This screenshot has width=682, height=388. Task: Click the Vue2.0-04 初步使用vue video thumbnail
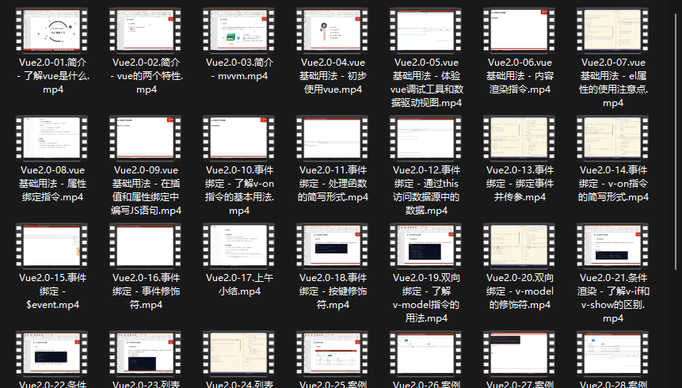pos(333,29)
